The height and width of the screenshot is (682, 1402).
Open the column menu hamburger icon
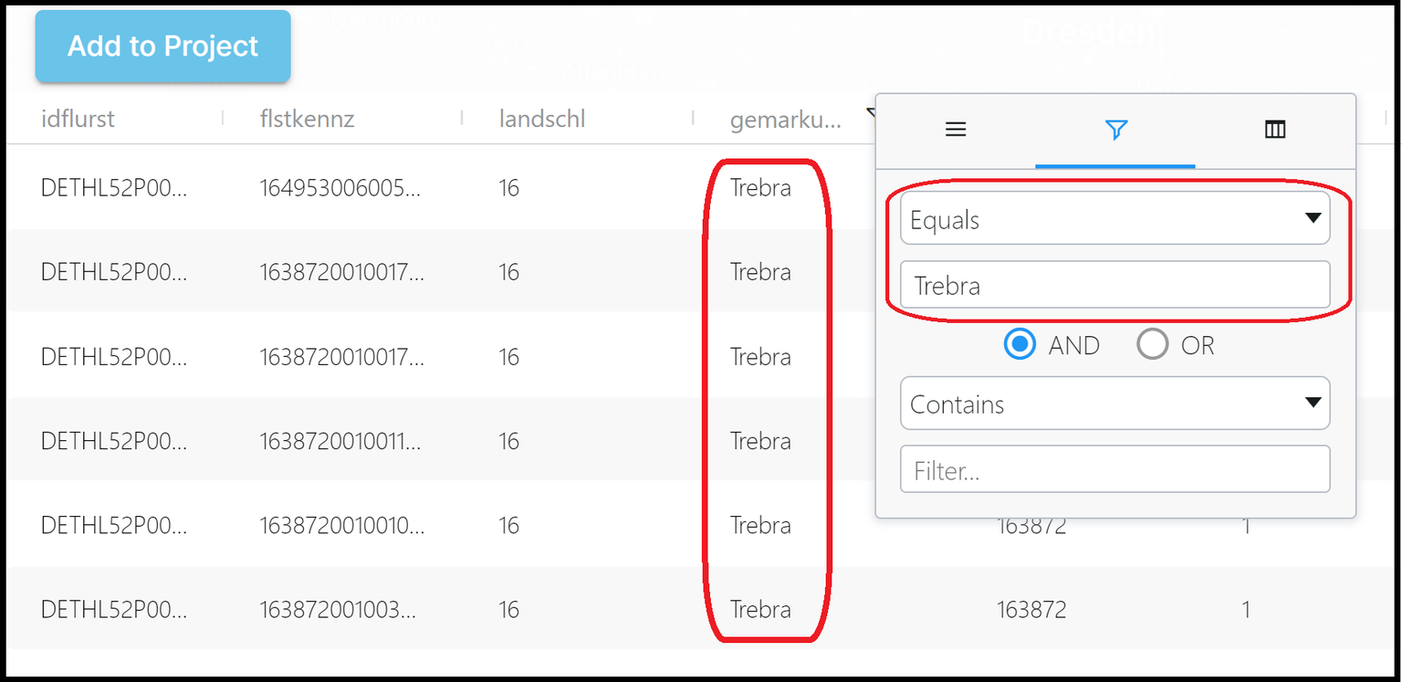[x=955, y=129]
